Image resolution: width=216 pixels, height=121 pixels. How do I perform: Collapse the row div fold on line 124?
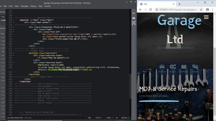(13, 30)
